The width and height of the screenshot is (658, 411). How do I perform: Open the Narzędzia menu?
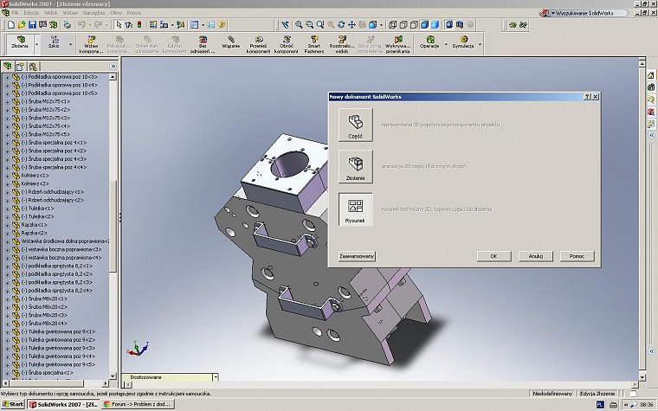pyautogui.click(x=94, y=13)
